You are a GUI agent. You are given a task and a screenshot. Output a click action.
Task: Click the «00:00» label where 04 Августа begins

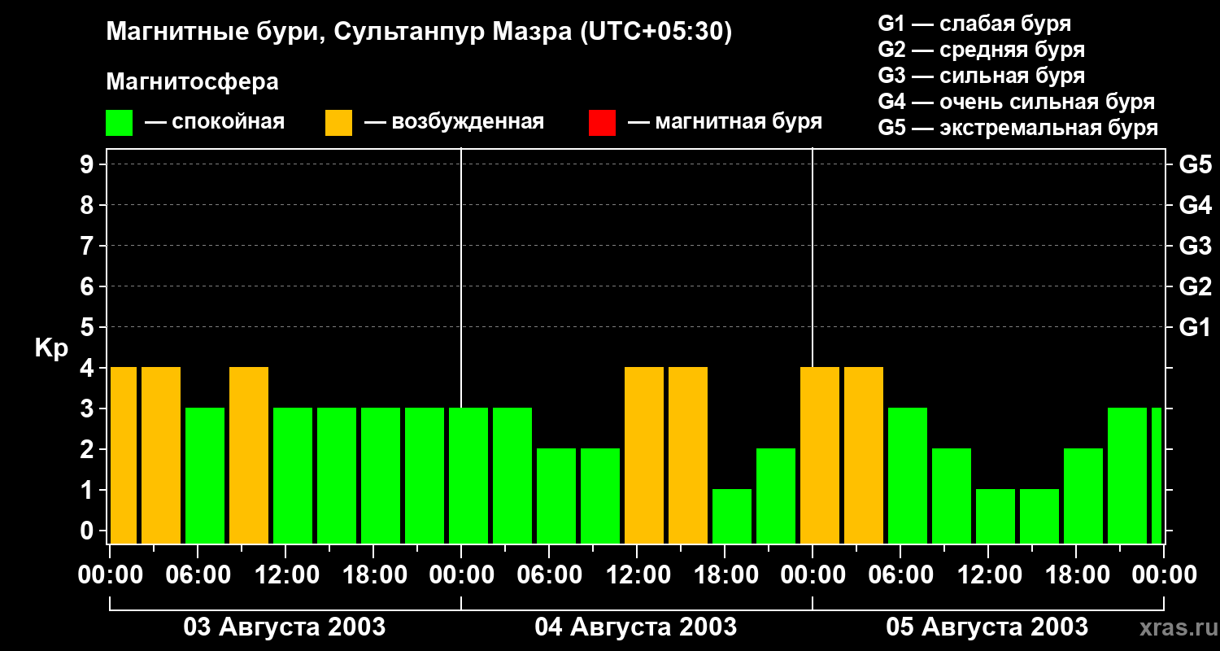coord(461,575)
